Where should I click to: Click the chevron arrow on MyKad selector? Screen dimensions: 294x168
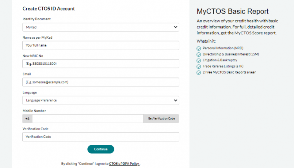click(175, 27)
